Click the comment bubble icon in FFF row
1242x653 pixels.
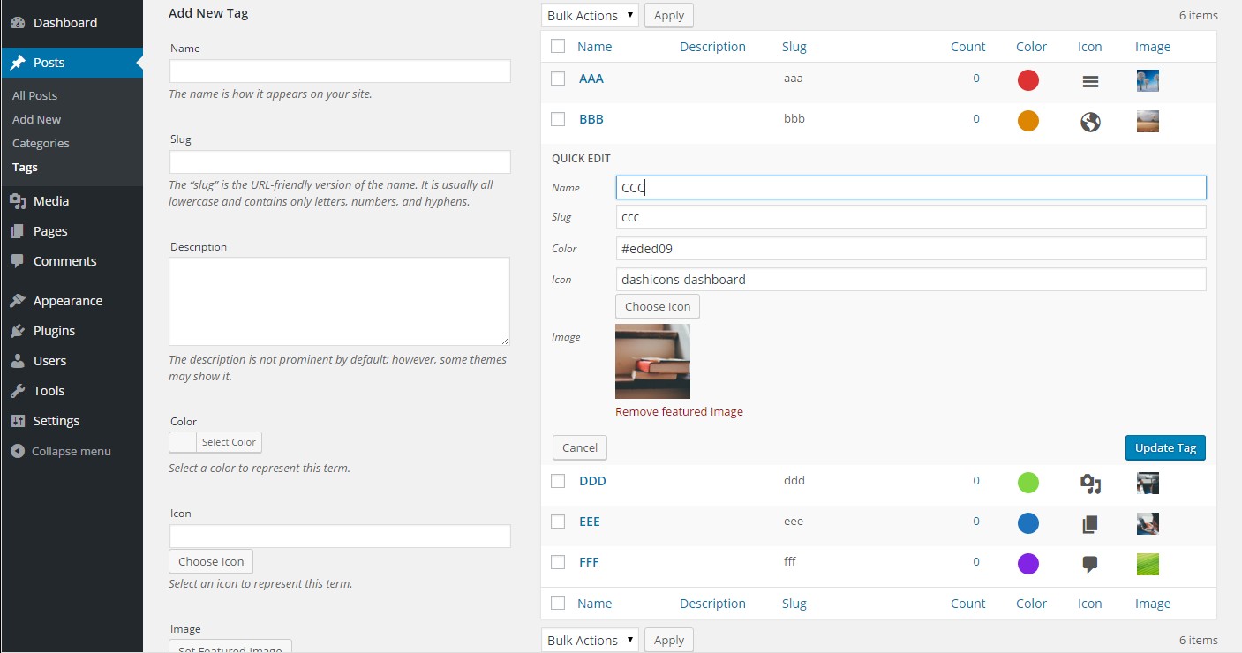(1090, 565)
